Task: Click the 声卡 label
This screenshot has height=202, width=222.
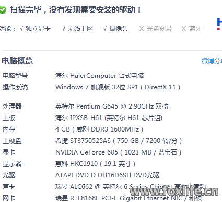Action: click(9, 187)
